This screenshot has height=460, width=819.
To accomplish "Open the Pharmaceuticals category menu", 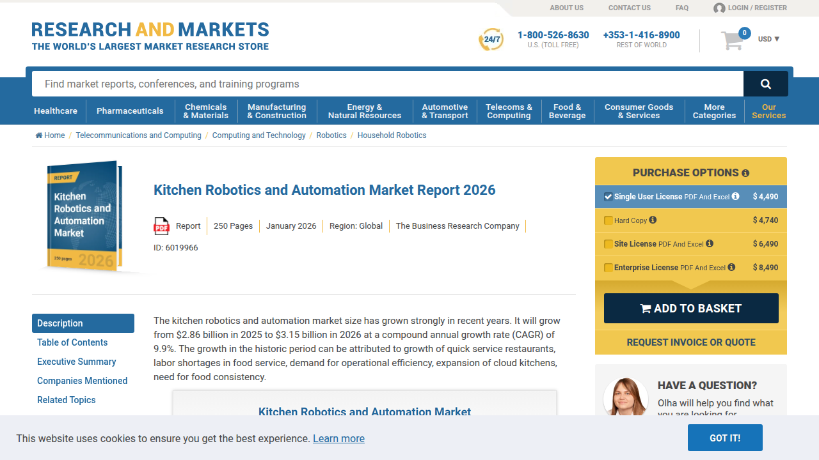I will (130, 111).
